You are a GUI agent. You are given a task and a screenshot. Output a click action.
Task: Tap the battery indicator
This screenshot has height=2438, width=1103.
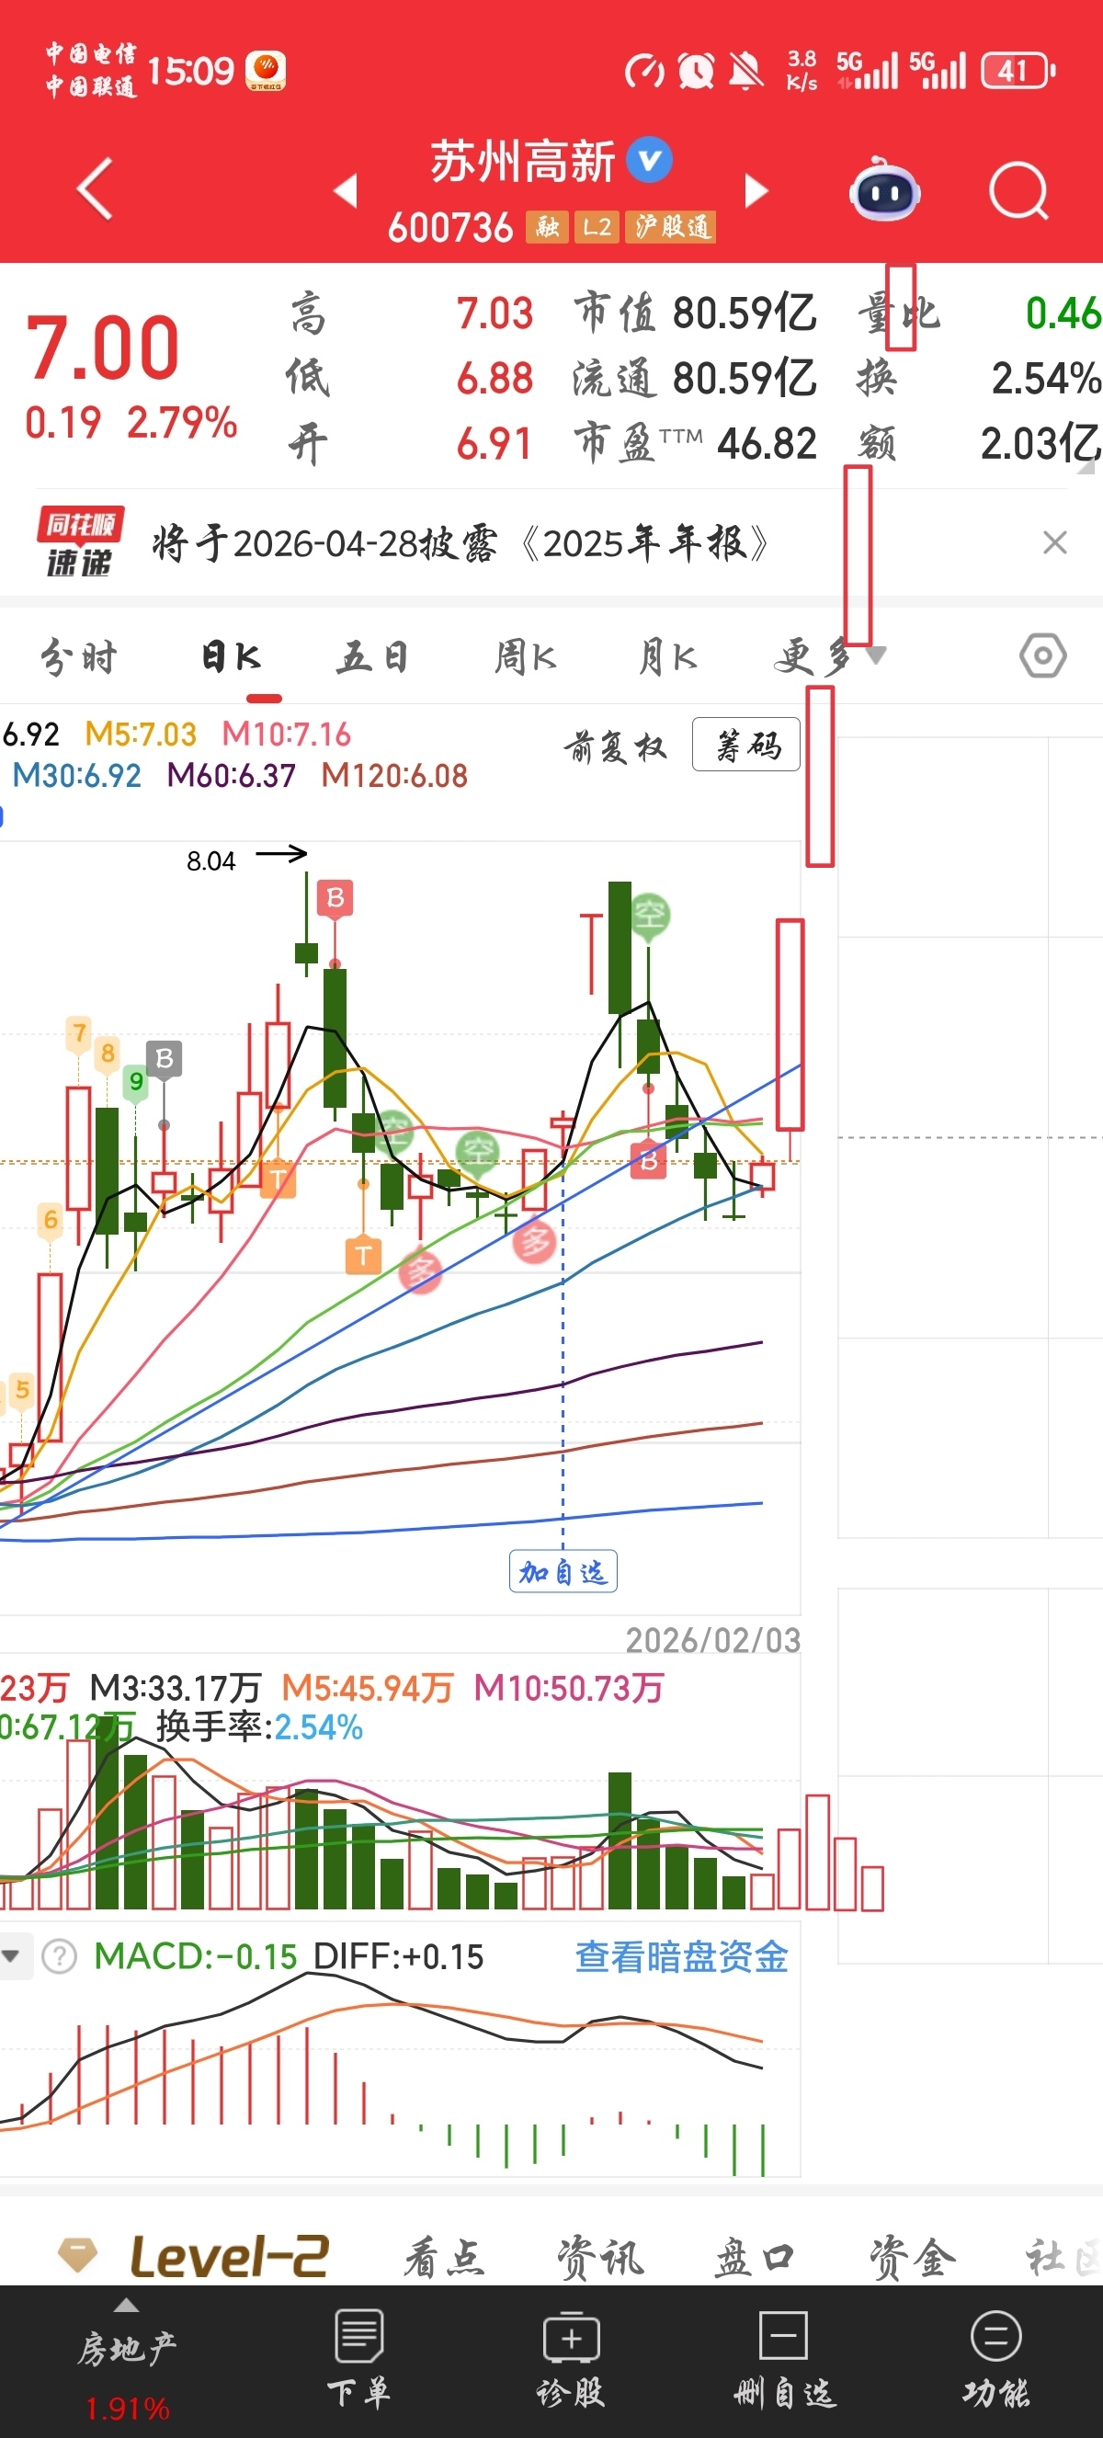pyautogui.click(x=1018, y=71)
